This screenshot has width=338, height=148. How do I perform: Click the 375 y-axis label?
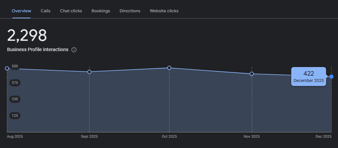click(x=15, y=83)
